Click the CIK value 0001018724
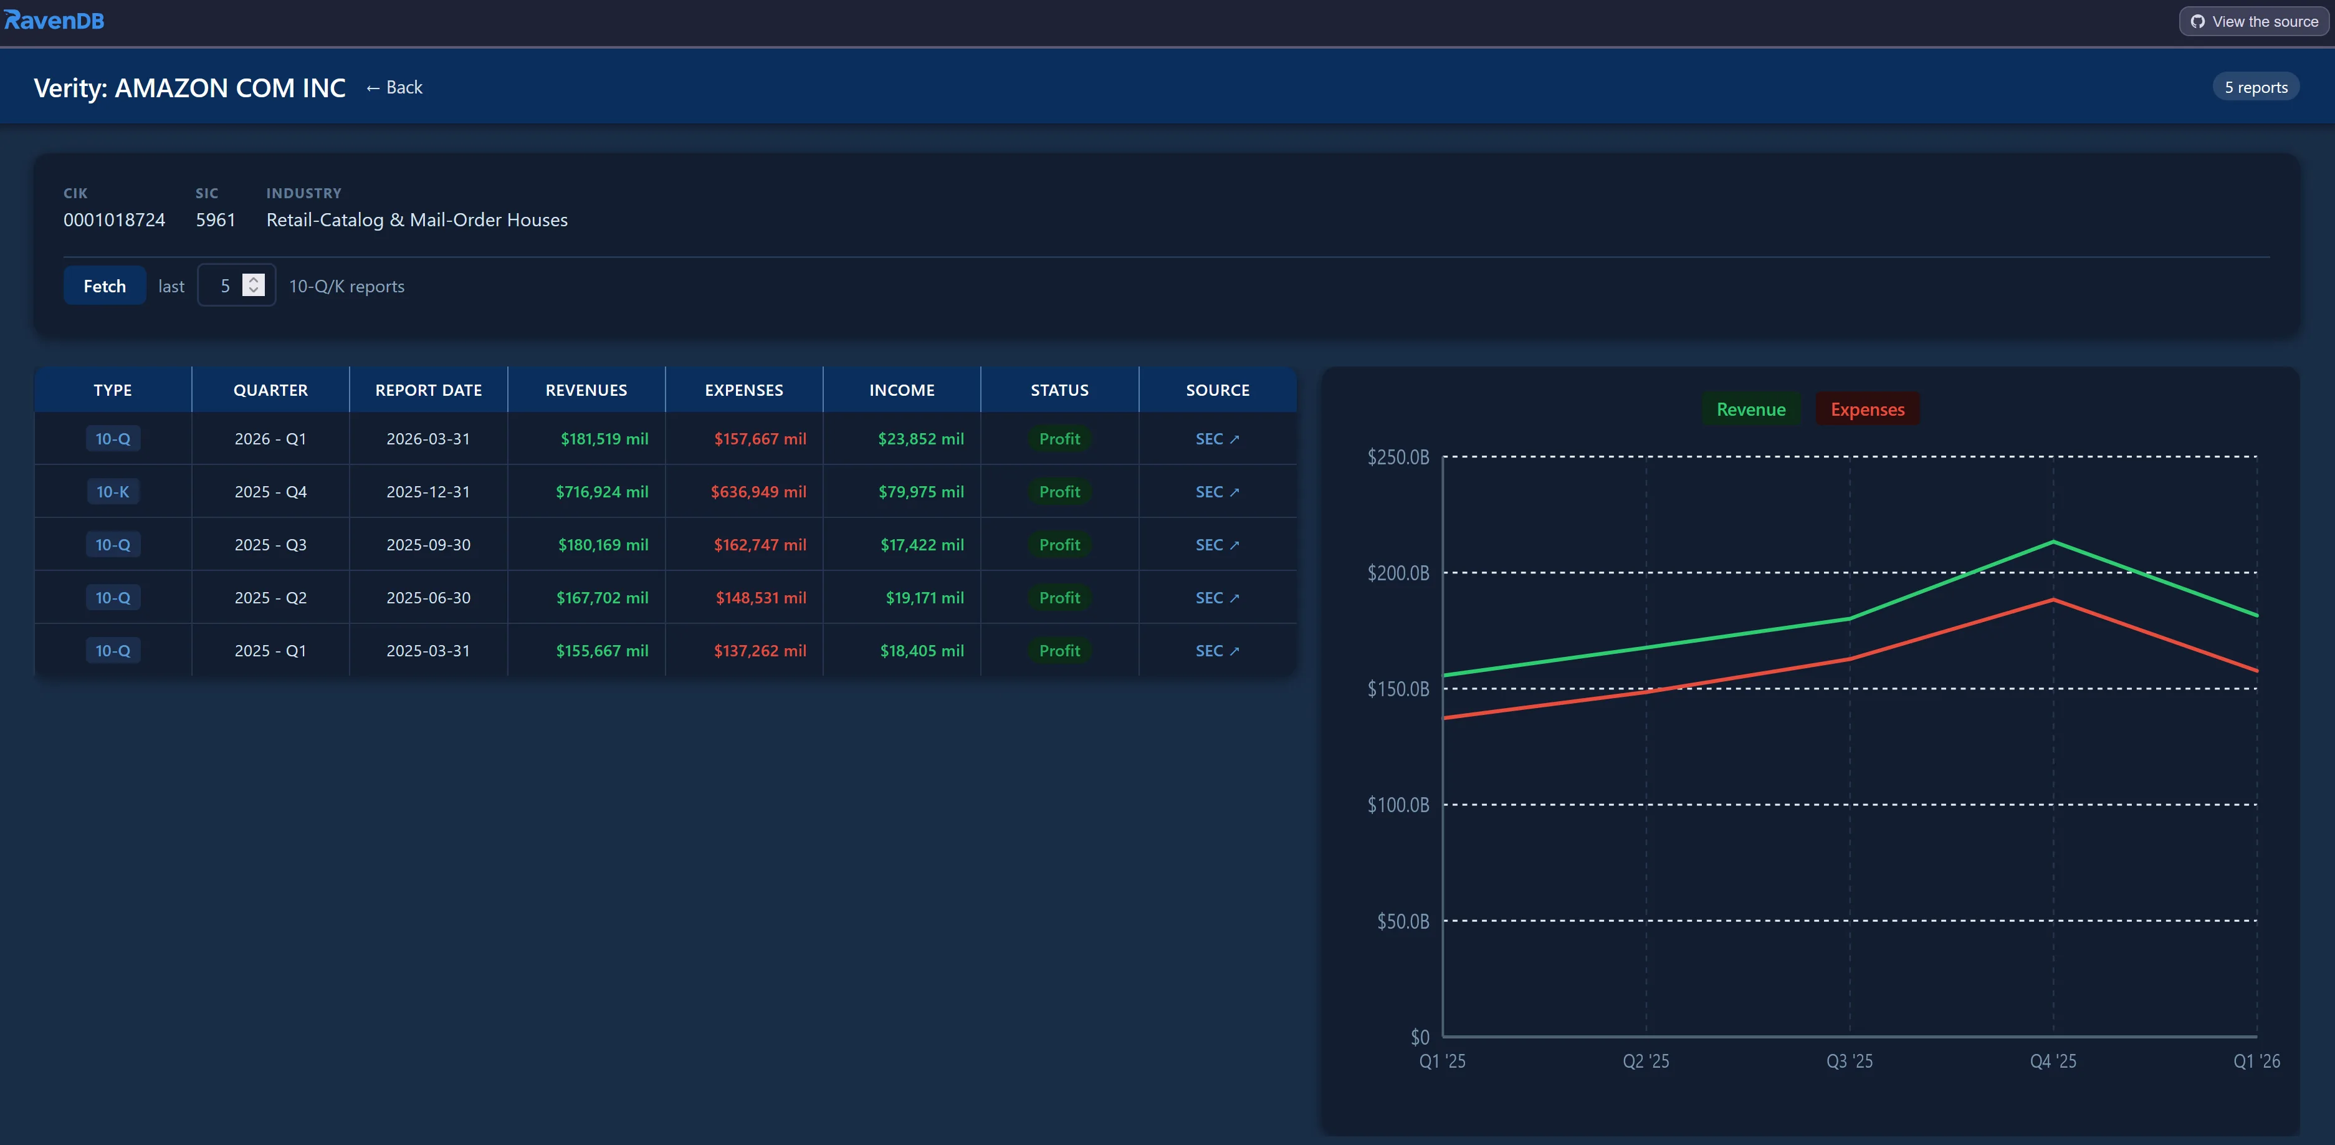Image resolution: width=2335 pixels, height=1145 pixels. pos(114,219)
